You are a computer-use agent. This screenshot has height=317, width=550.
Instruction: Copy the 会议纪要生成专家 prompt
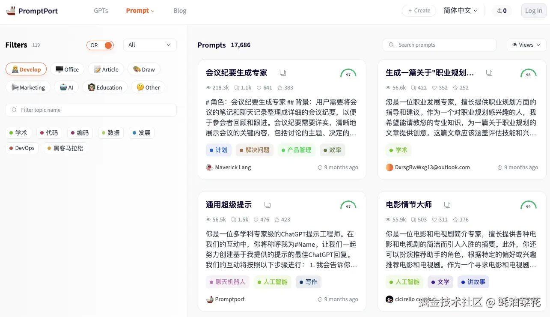[x=282, y=73]
